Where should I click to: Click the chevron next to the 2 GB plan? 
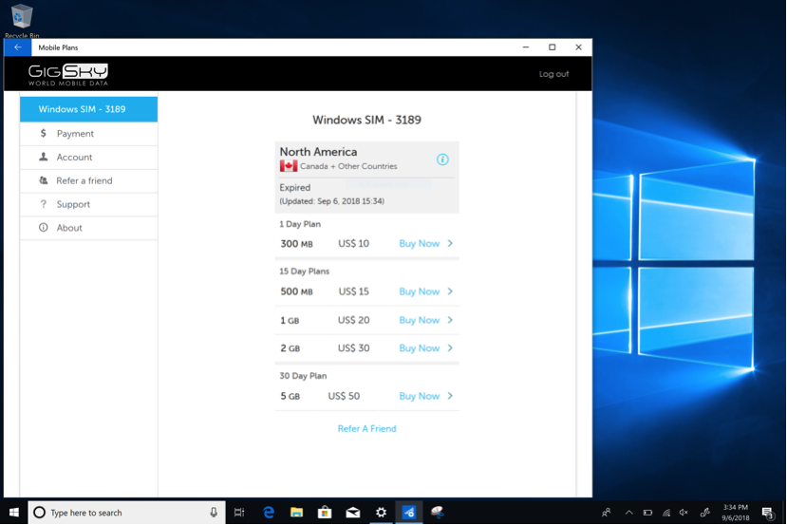(x=450, y=347)
